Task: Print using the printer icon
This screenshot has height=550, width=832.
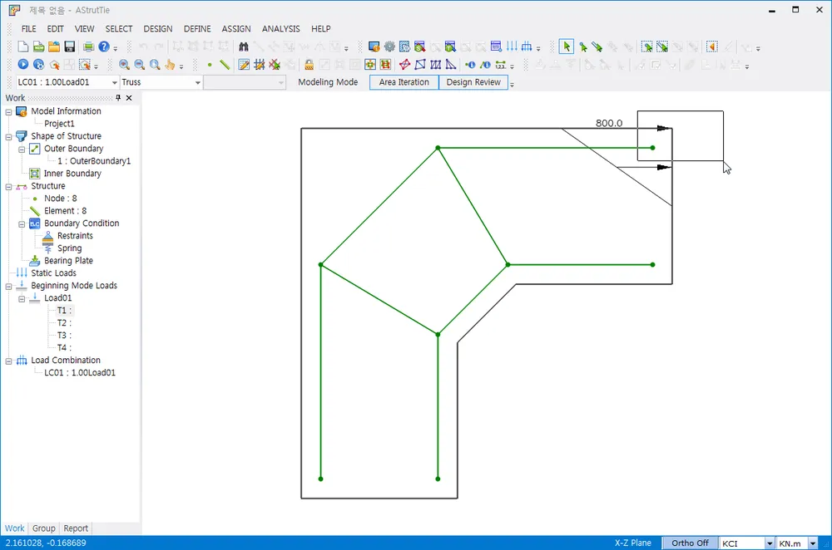Action: click(x=89, y=47)
